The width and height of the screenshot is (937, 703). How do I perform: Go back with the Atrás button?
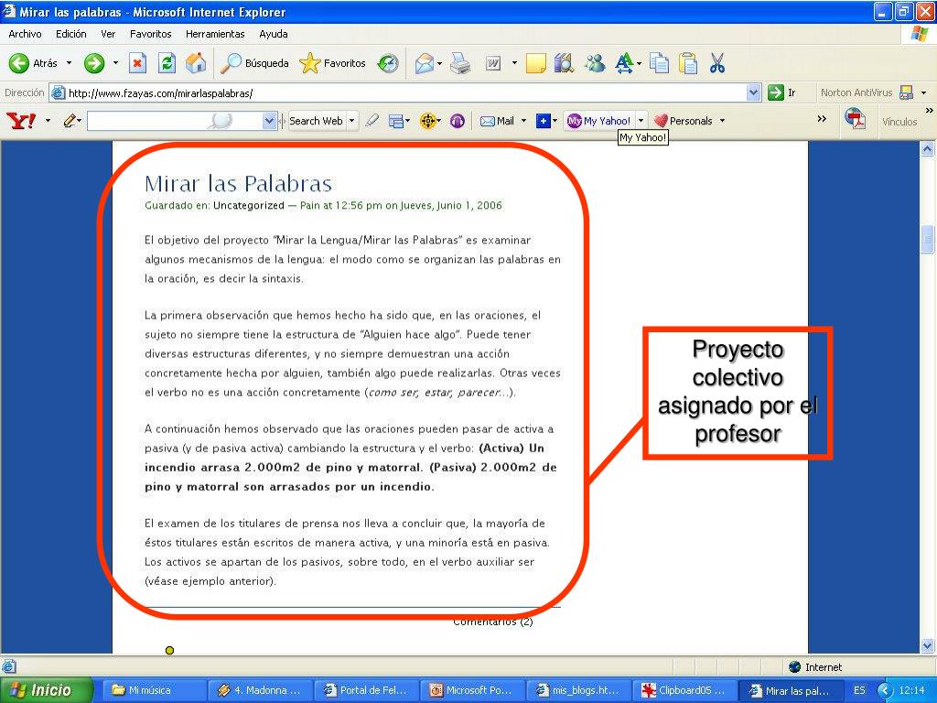34,63
